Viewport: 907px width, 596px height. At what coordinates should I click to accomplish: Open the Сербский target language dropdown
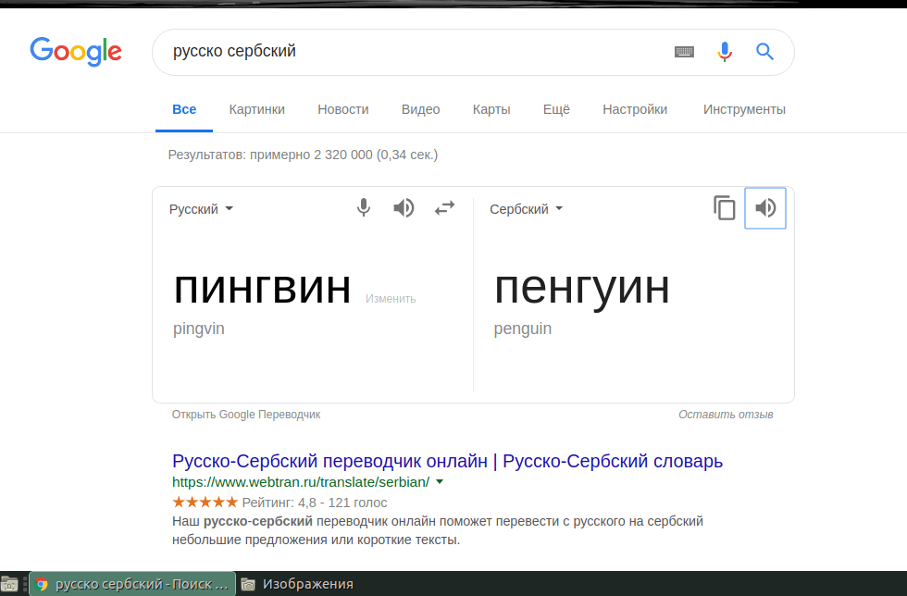pyautogui.click(x=526, y=209)
